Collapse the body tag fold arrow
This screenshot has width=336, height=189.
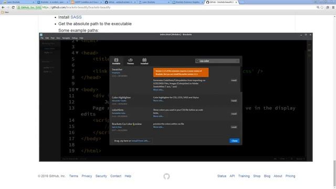[x=77, y=90]
